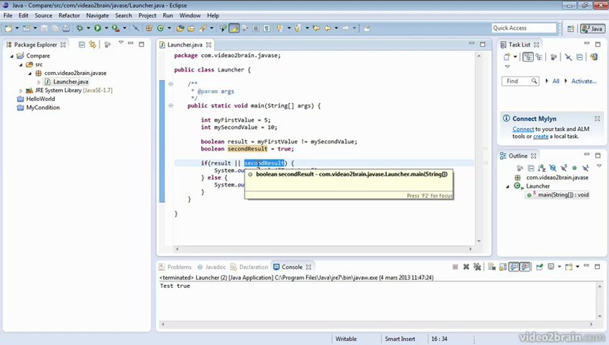The image size is (609, 345).
Task: Collapse all in Package Explorer
Action: tap(81, 45)
